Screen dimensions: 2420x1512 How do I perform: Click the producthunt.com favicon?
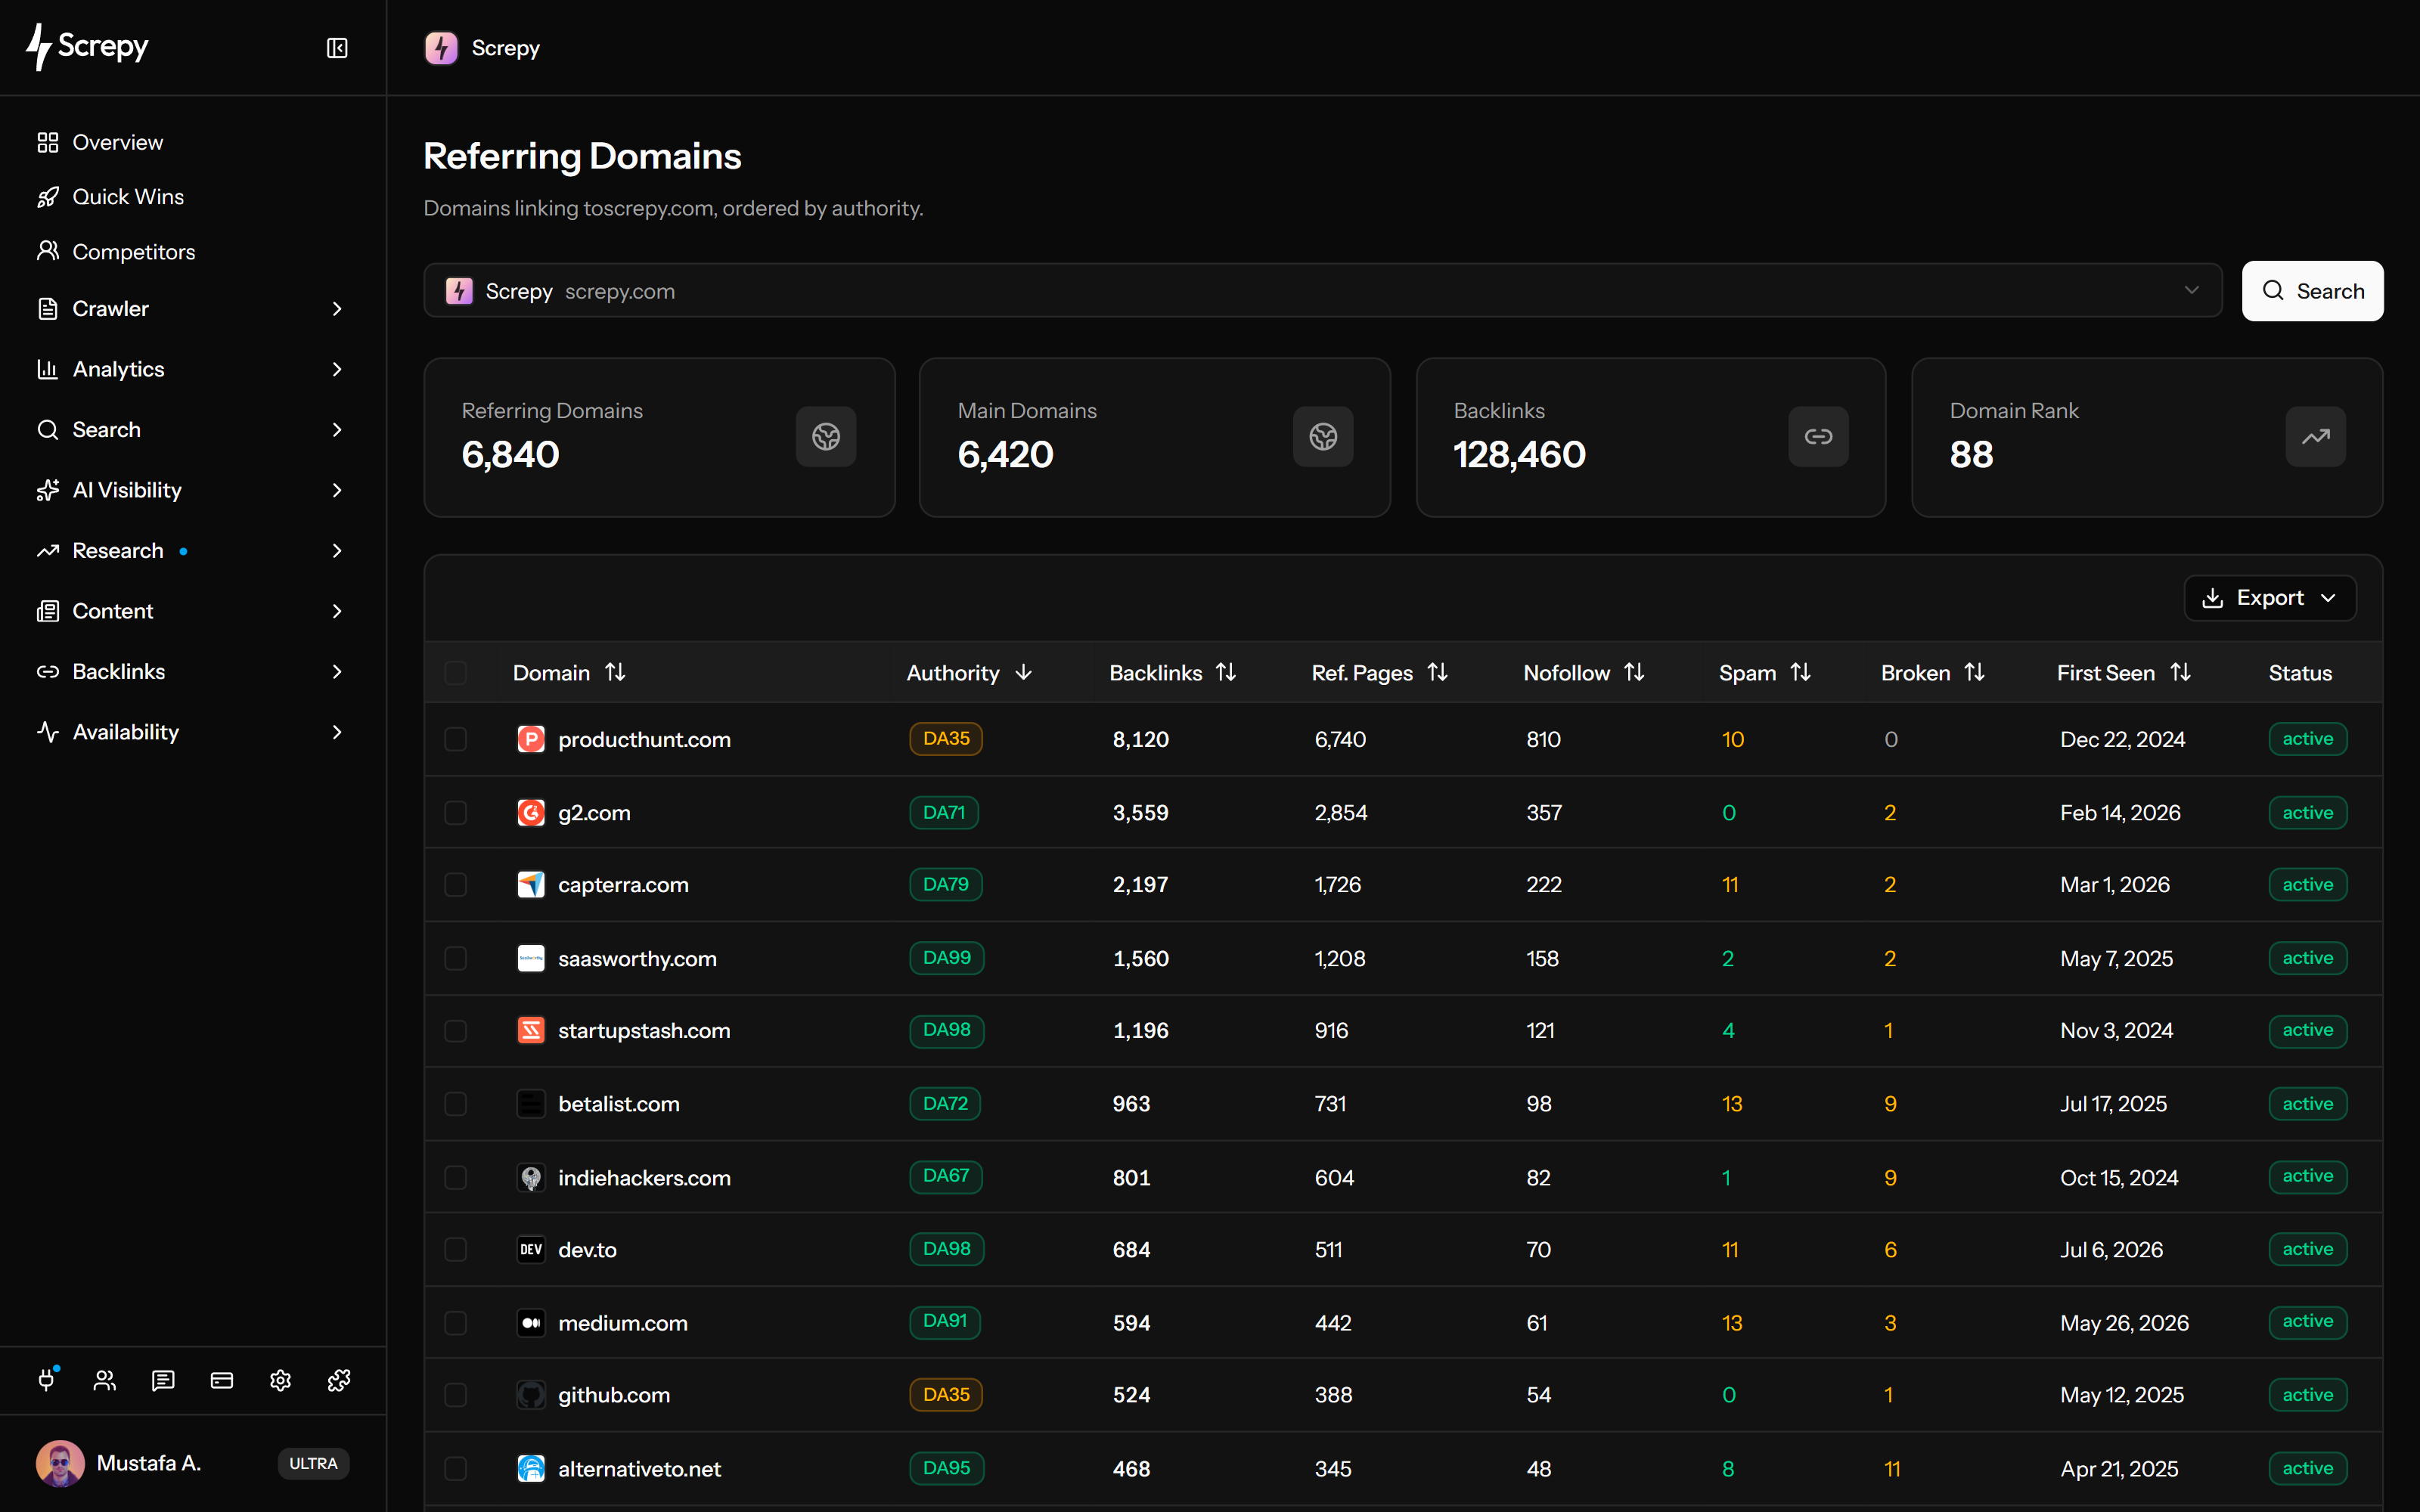531,739
